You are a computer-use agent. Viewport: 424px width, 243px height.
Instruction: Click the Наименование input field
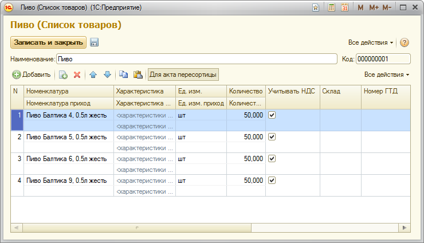(197, 59)
